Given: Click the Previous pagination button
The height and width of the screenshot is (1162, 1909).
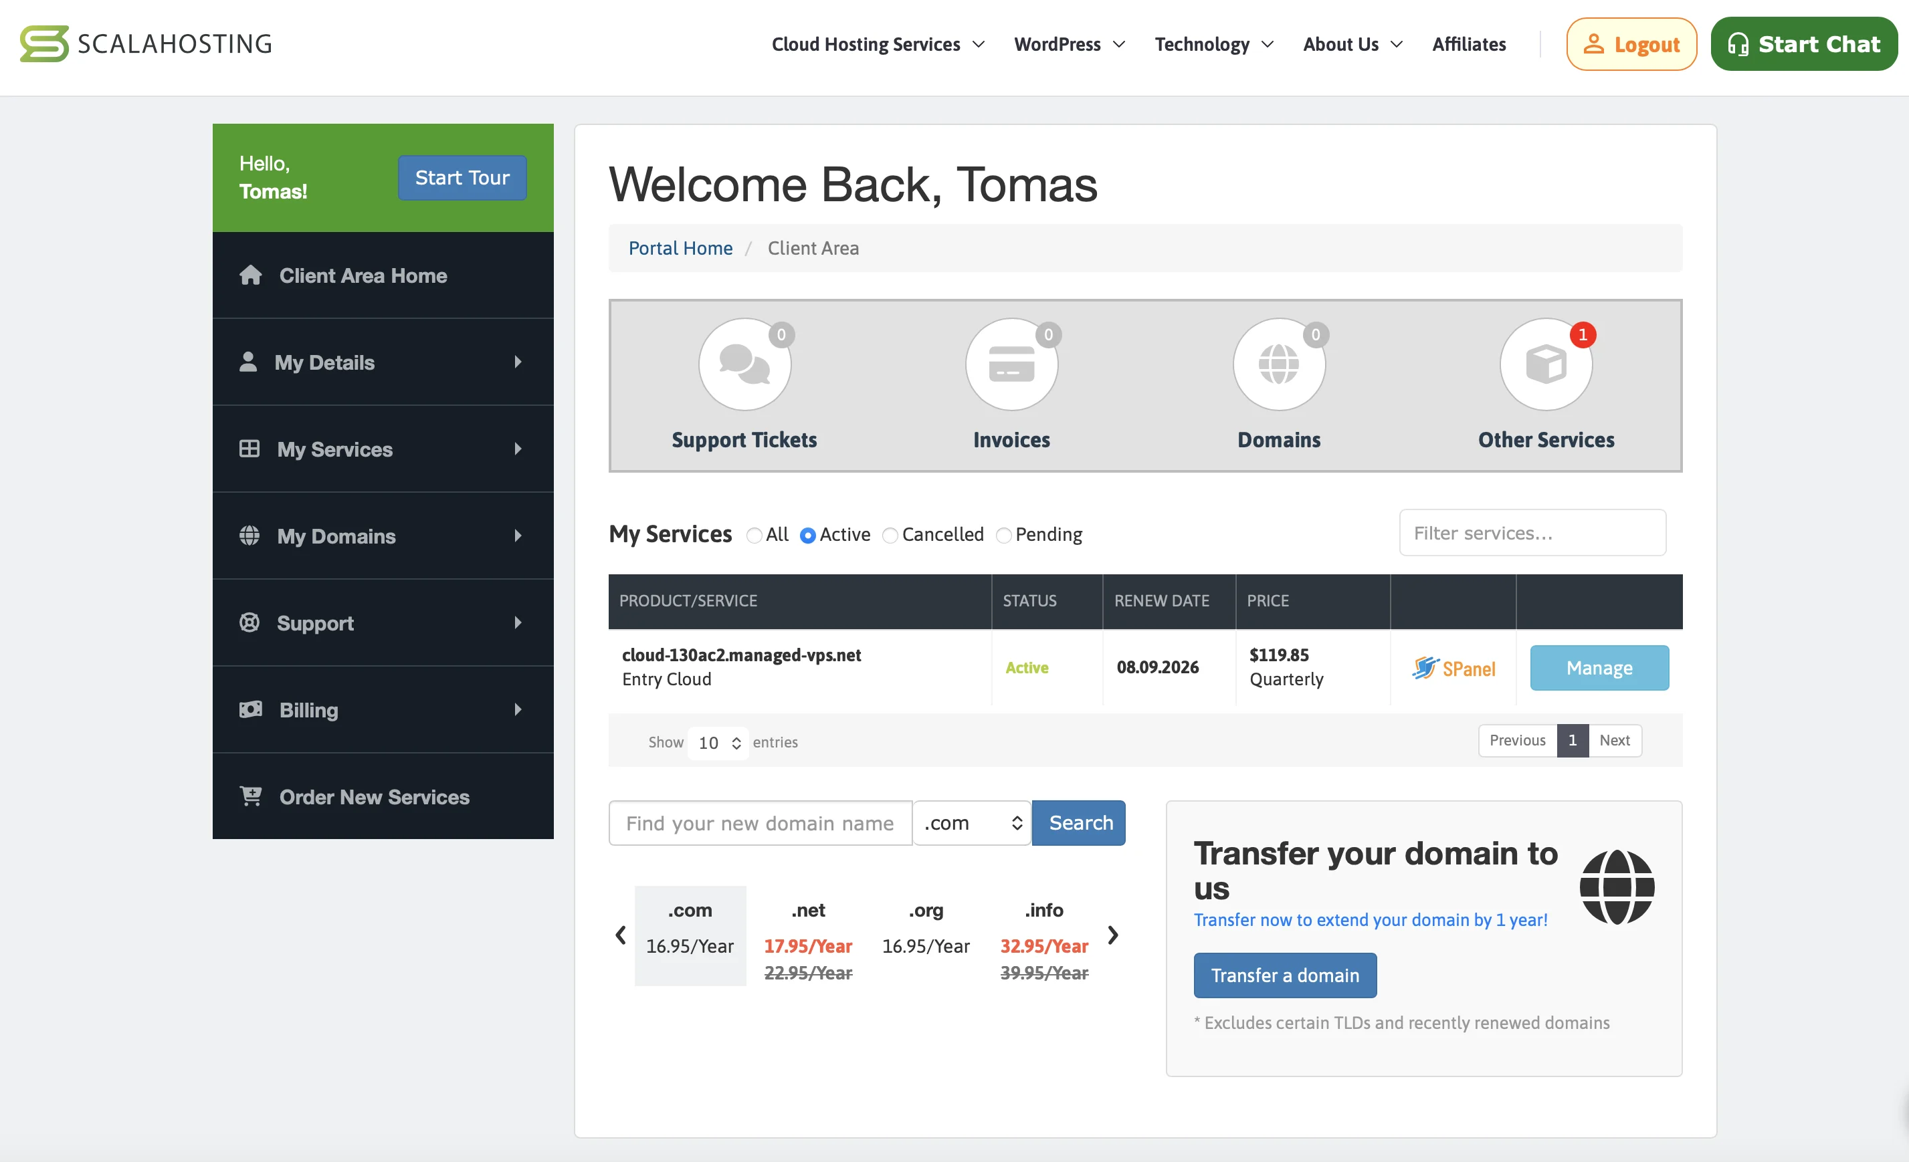Looking at the screenshot, I should click(x=1517, y=740).
